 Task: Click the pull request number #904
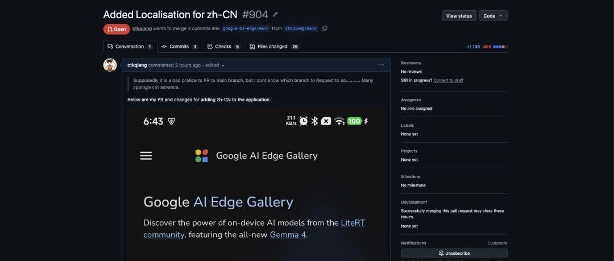255,15
